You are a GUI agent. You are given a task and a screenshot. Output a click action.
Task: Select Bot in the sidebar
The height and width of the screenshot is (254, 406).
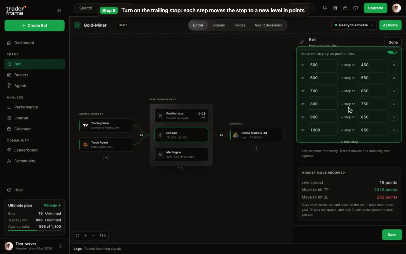tap(34, 64)
